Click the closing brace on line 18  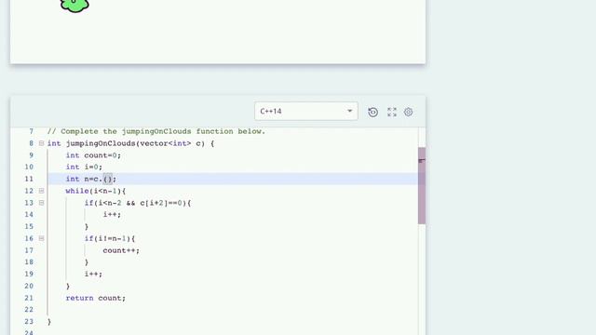(x=87, y=262)
